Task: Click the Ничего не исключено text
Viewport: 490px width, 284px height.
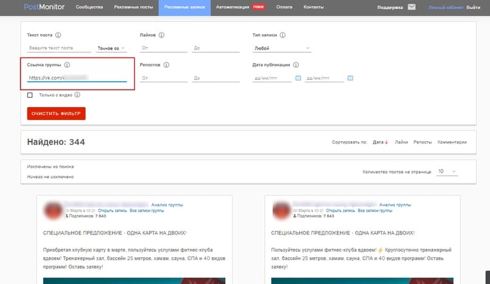Action: (50, 177)
